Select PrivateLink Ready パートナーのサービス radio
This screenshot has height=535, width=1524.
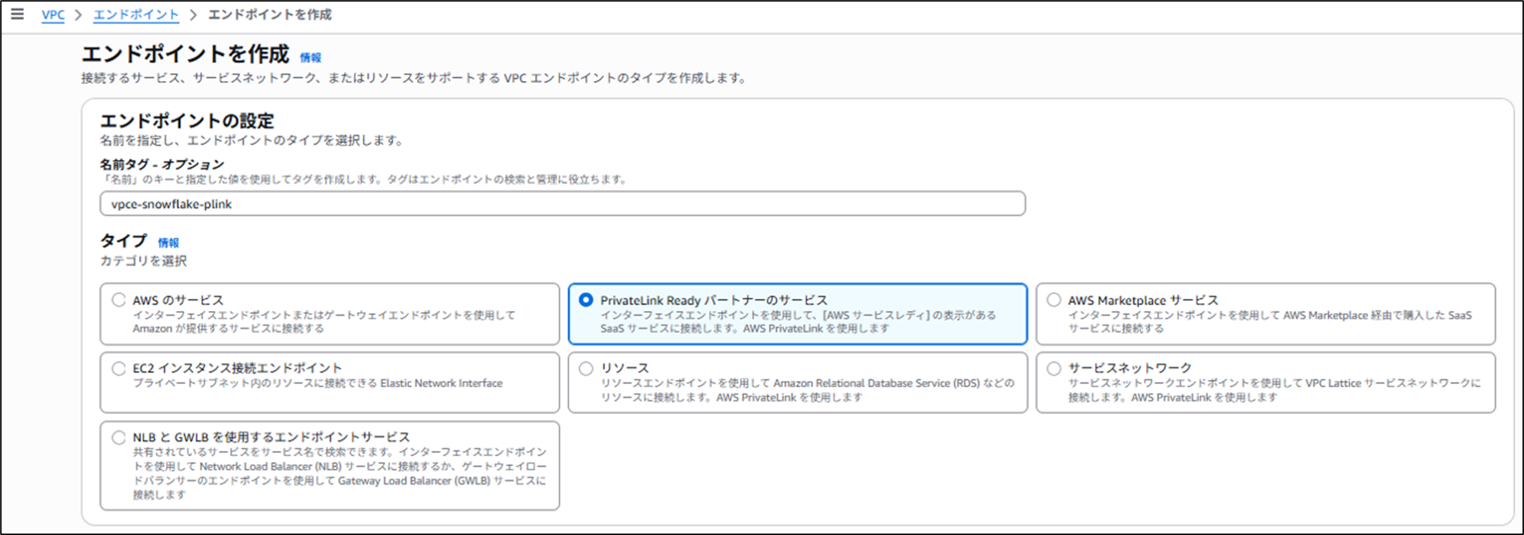point(586,300)
